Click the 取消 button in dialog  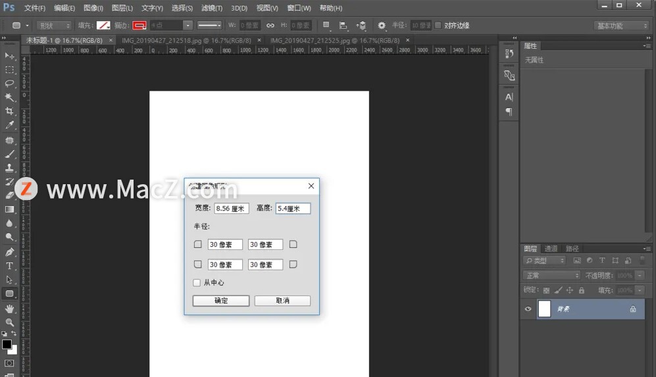point(282,301)
